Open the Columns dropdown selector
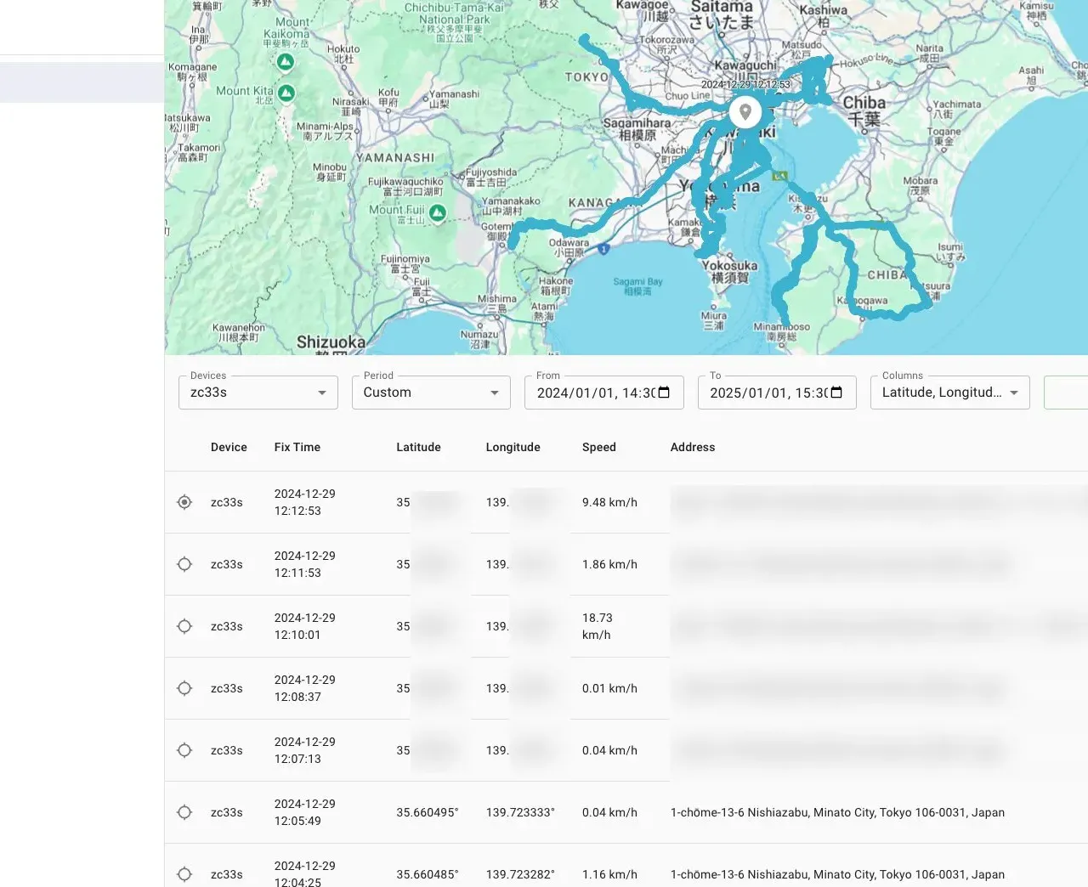1088x887 pixels. [950, 393]
